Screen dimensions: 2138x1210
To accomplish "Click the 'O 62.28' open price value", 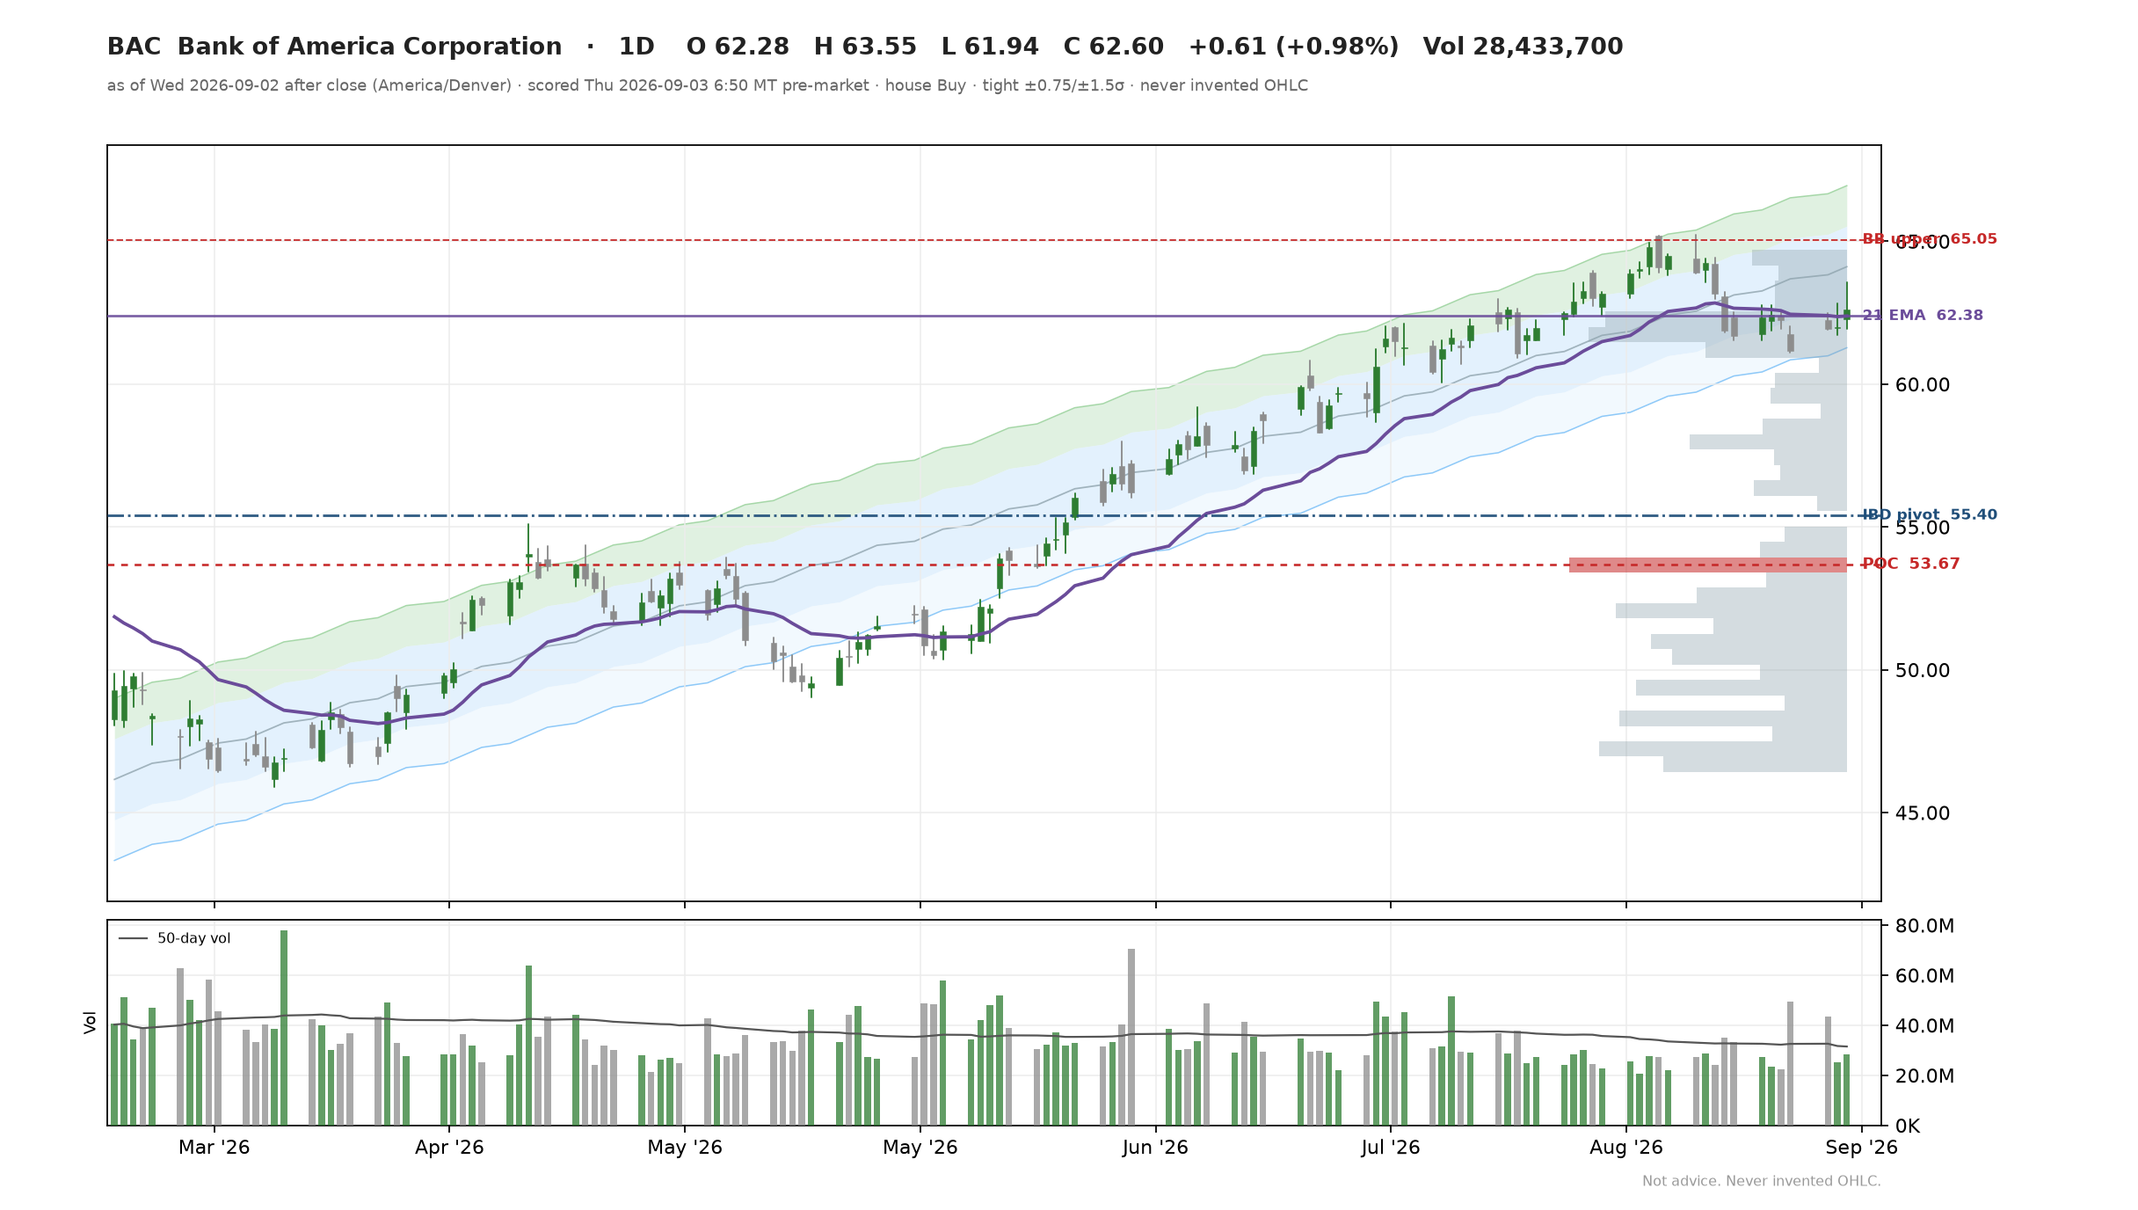I will tap(738, 47).
